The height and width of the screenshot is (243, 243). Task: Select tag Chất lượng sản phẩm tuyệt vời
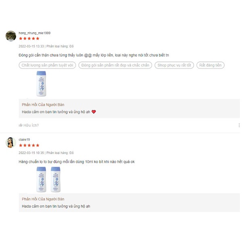(x=47, y=65)
